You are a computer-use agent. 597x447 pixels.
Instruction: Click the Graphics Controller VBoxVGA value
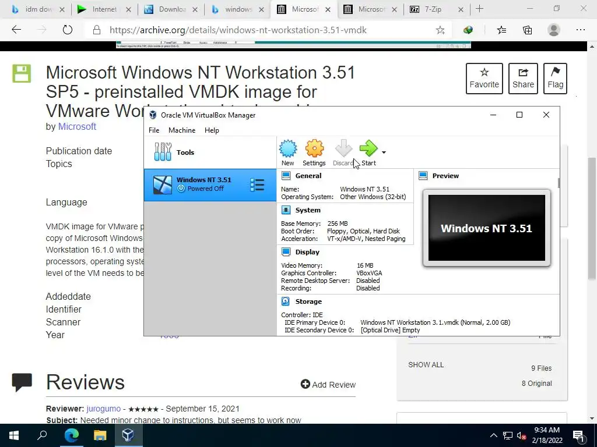(369, 273)
